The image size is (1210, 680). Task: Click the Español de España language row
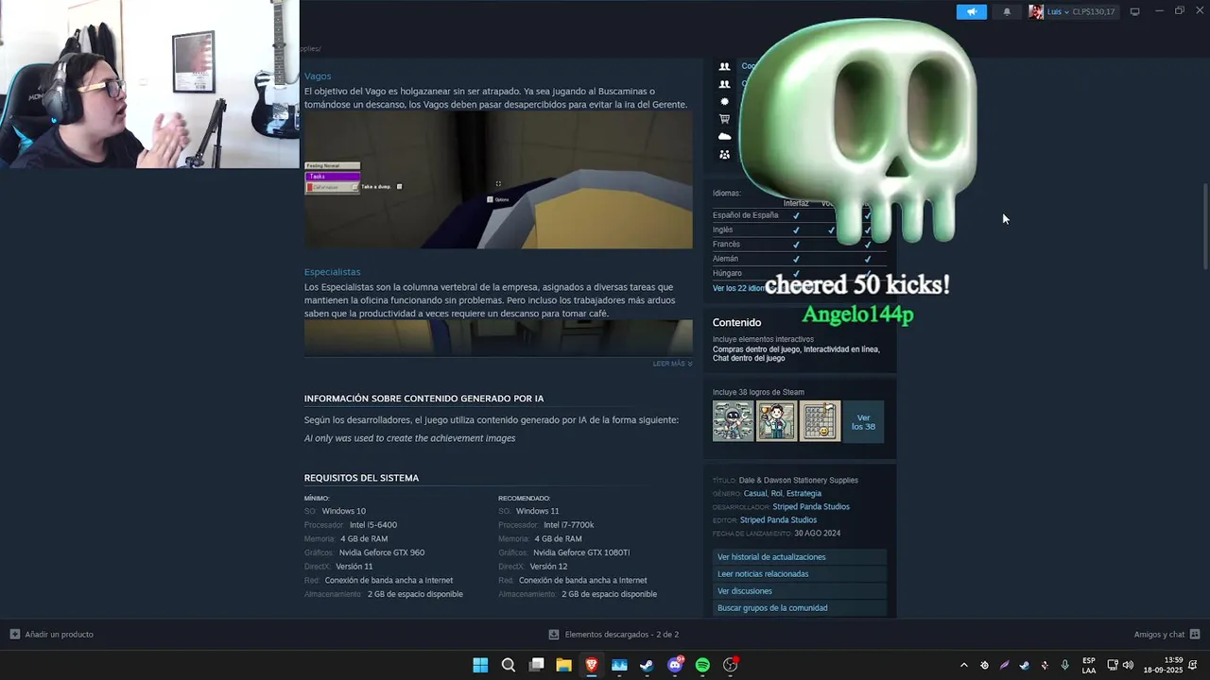pyautogui.click(x=800, y=215)
